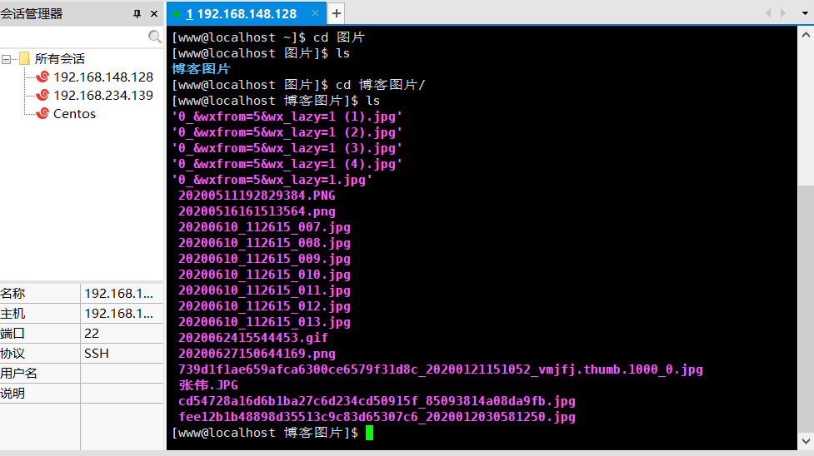The width and height of the screenshot is (814, 456).
Task: Click file name 20200627150644169.png
Action: point(257,354)
